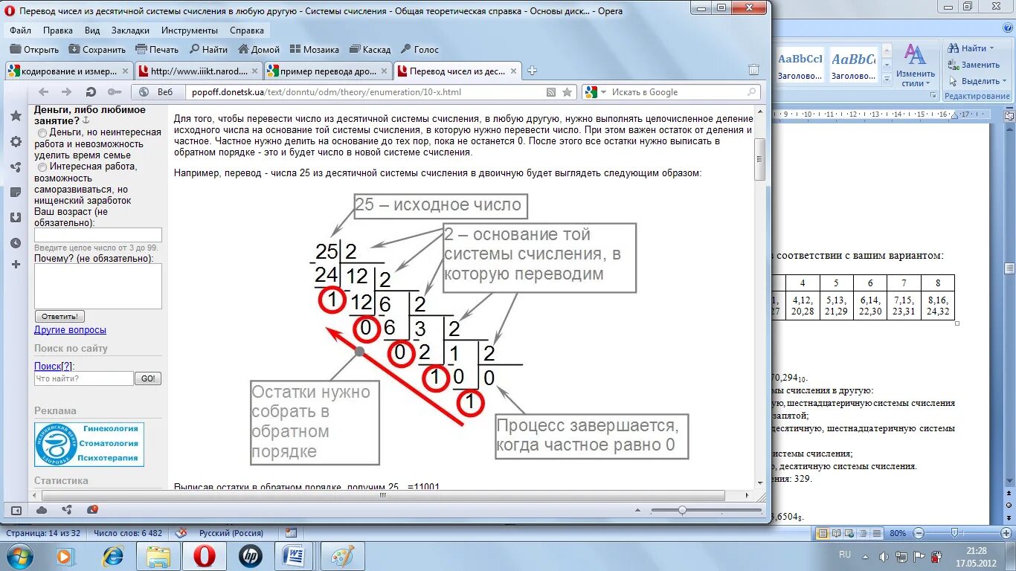The width and height of the screenshot is (1016, 571).
Task: Open the settings gear panel in Opera sidebar
Action: click(x=16, y=141)
